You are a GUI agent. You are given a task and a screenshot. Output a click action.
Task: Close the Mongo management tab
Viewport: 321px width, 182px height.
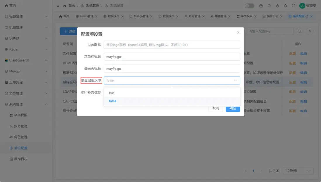[151, 16]
